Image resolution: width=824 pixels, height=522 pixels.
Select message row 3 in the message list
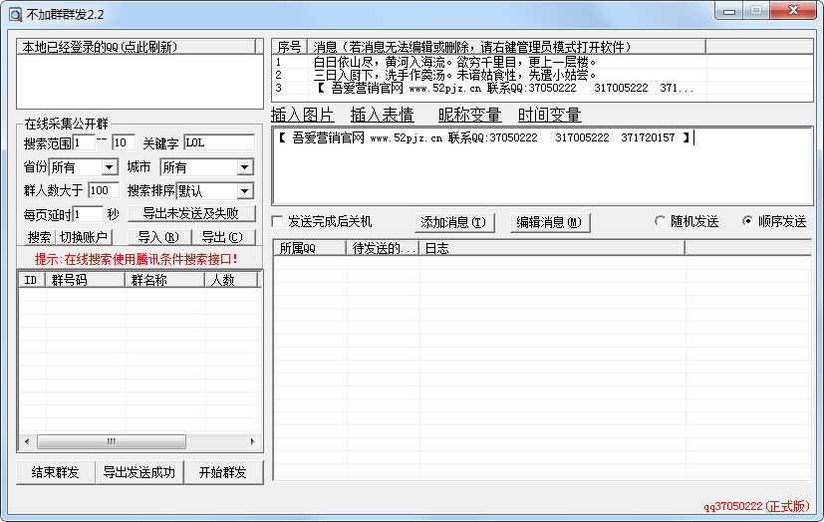tap(498, 88)
